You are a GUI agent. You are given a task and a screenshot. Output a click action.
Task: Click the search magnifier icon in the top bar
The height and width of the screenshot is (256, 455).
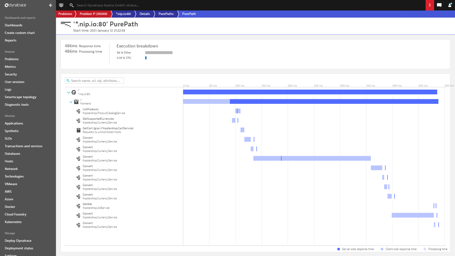point(71,5)
